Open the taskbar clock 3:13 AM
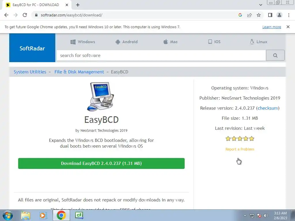The image size is (295, 221). pyautogui.click(x=280, y=216)
